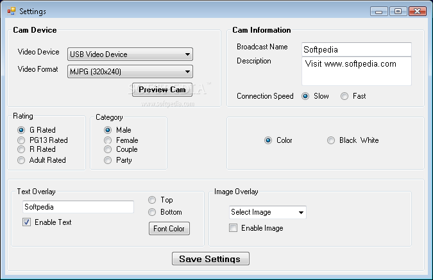
Task: Select the Black White video mode
Action: point(331,140)
